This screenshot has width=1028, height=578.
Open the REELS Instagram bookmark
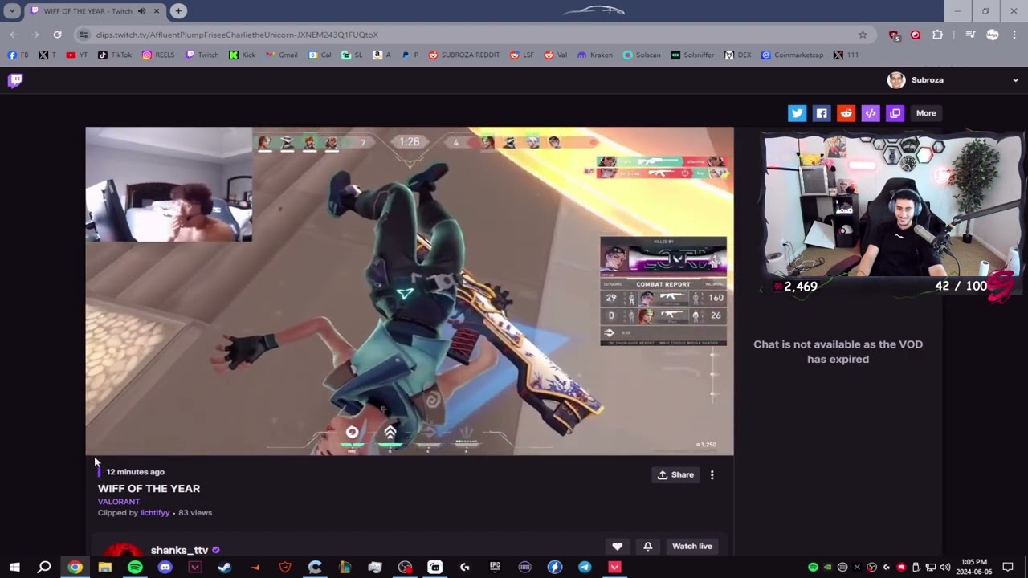point(158,55)
